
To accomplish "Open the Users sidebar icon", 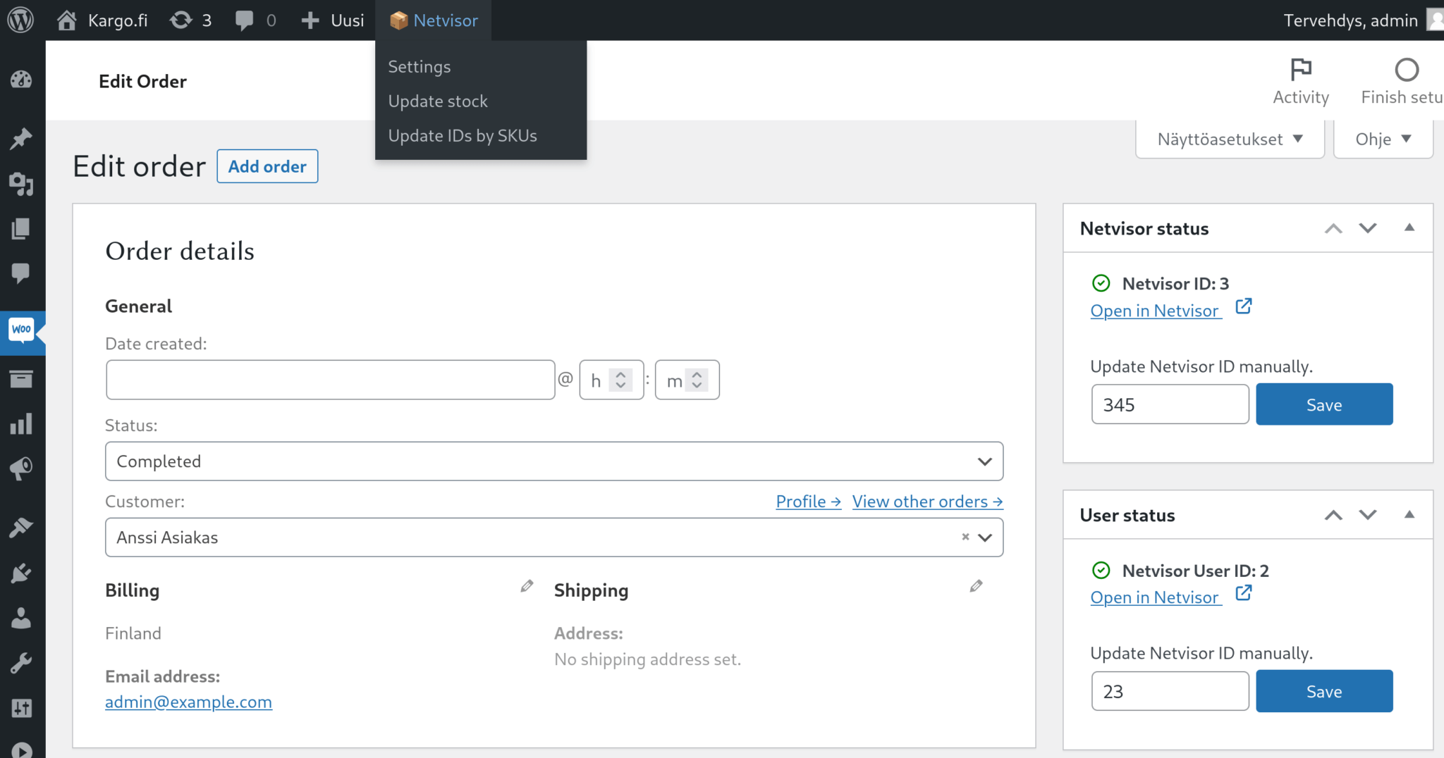I will (21, 618).
